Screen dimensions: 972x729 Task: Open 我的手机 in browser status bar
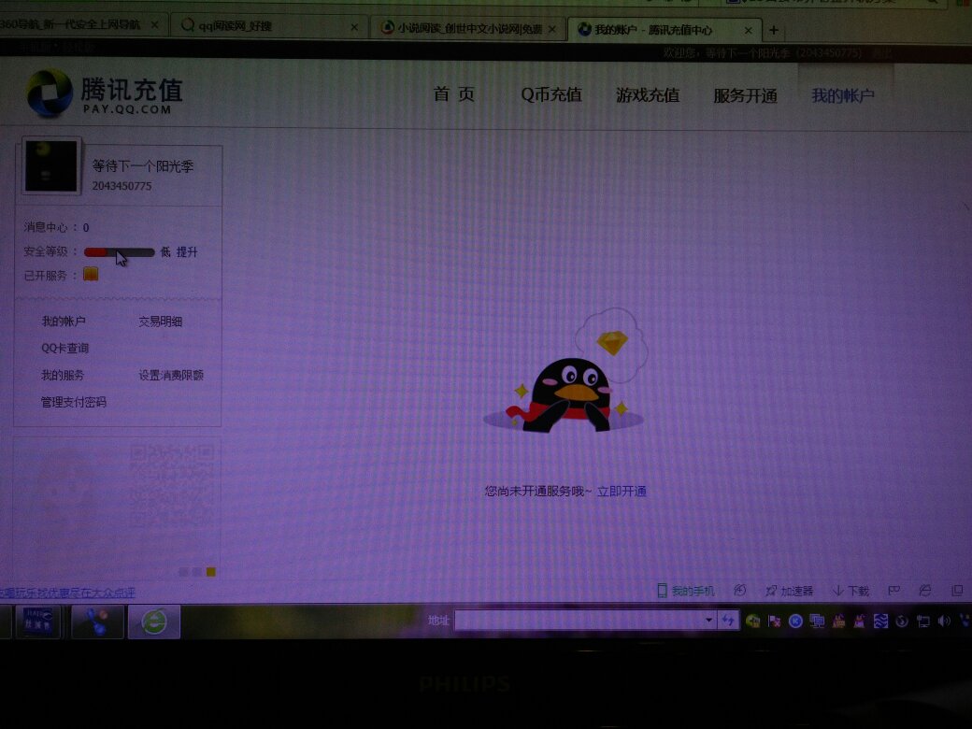(686, 591)
